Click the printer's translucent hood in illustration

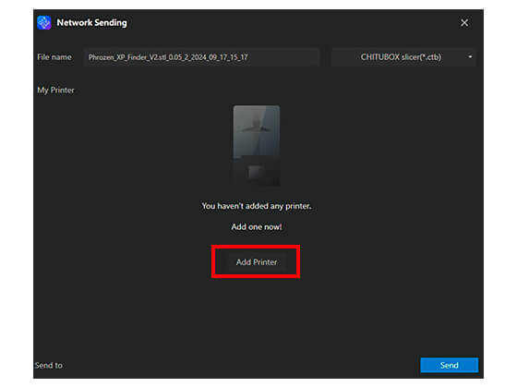257,131
